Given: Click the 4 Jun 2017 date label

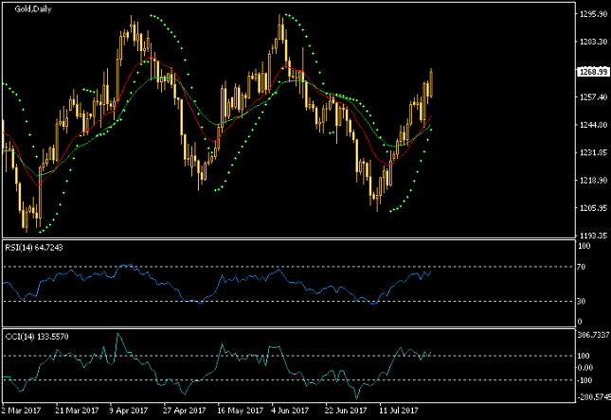Looking at the screenshot, I should (290, 411).
